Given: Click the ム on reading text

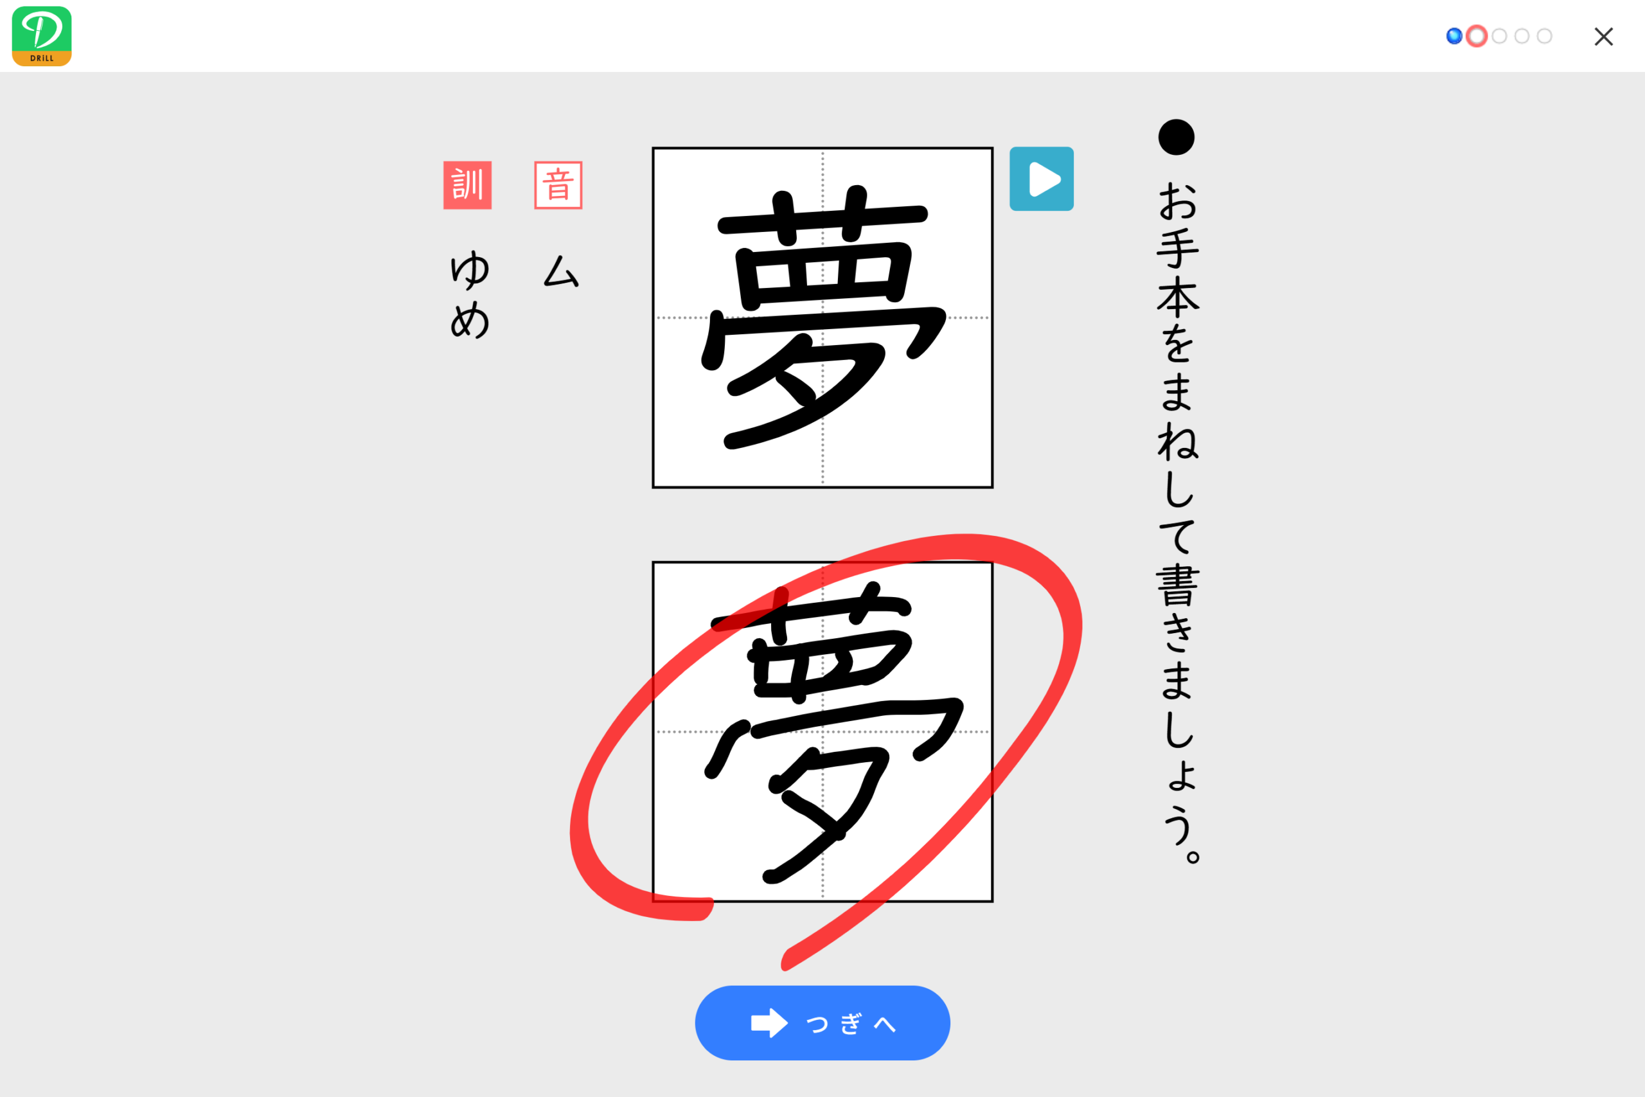Looking at the screenshot, I should pos(561,271).
